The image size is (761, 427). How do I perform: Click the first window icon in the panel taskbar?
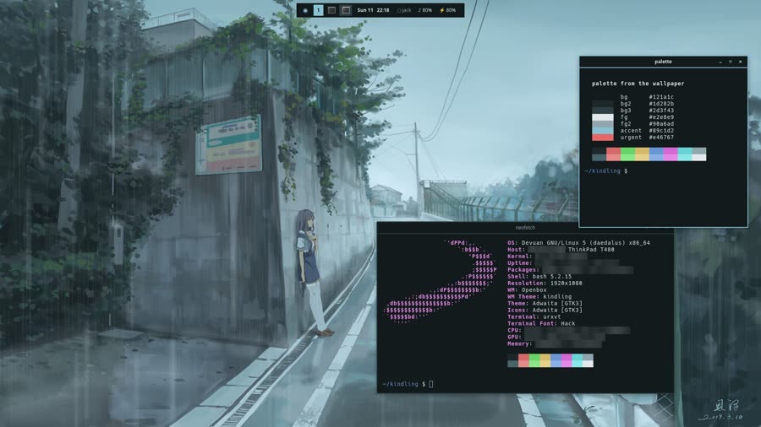[332, 10]
